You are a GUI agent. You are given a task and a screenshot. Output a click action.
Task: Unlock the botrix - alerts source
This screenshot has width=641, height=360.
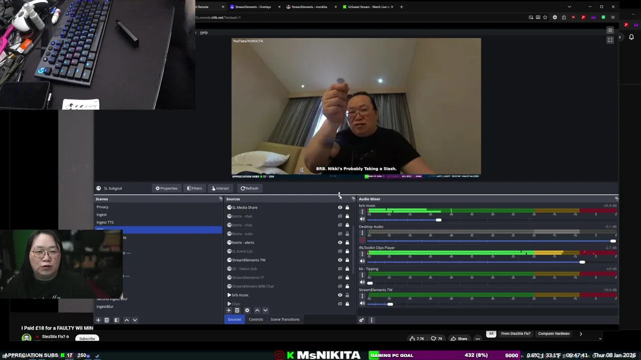coord(347,242)
